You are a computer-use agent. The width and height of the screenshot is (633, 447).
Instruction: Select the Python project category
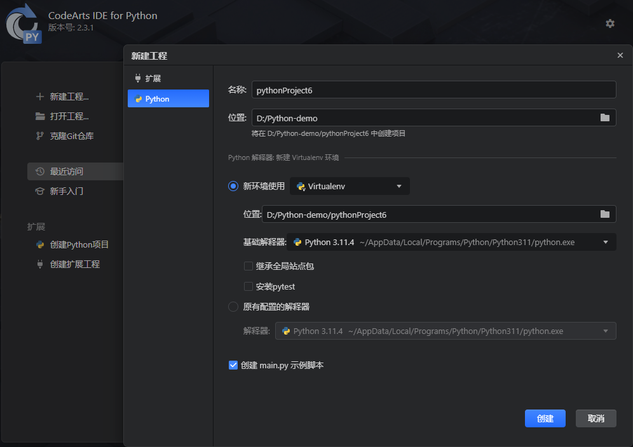168,98
